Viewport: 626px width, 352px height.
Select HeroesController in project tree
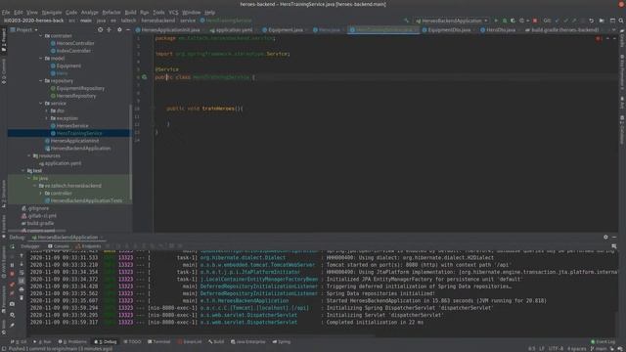coord(75,43)
